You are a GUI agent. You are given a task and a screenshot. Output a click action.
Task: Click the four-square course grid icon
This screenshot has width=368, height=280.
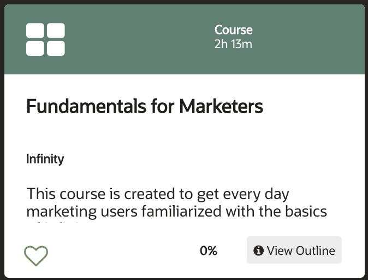[45, 39]
